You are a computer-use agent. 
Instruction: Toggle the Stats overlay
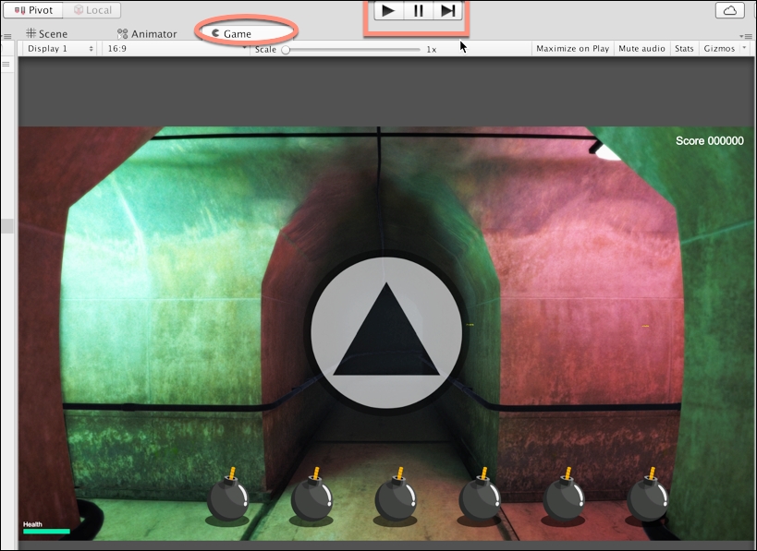point(684,49)
